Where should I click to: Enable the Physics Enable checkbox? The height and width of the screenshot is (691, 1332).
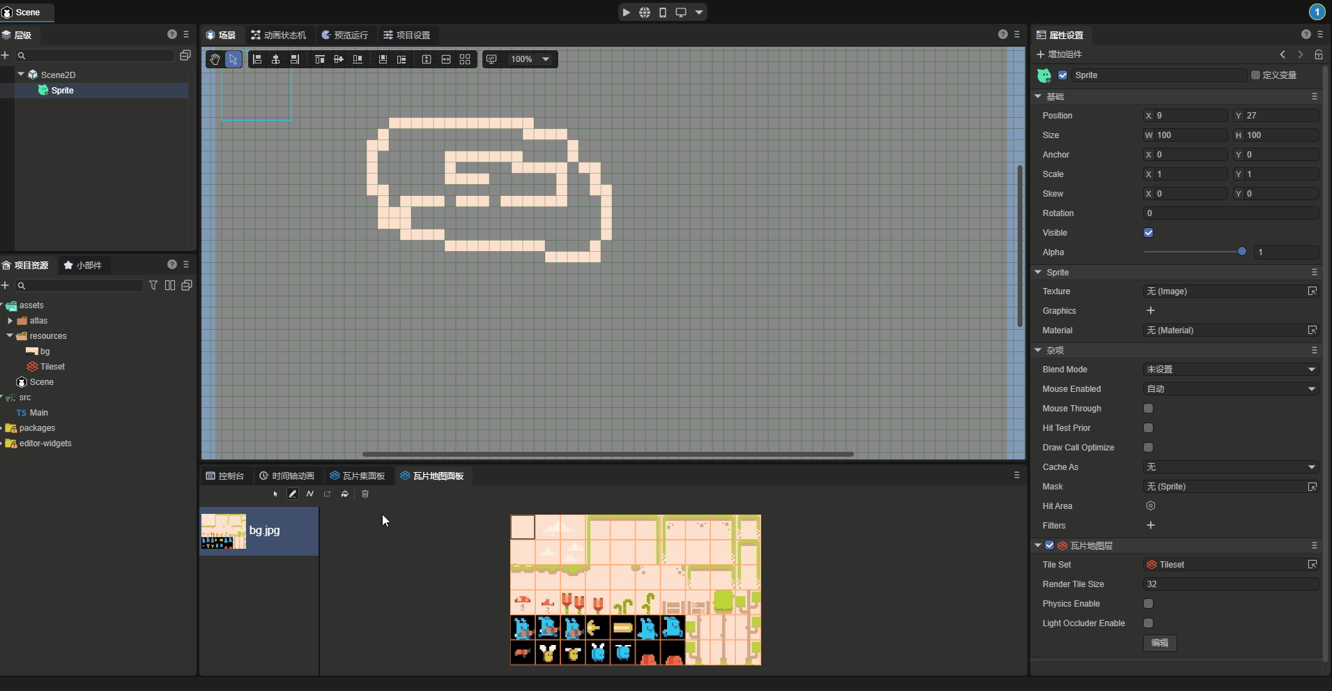[x=1149, y=604]
